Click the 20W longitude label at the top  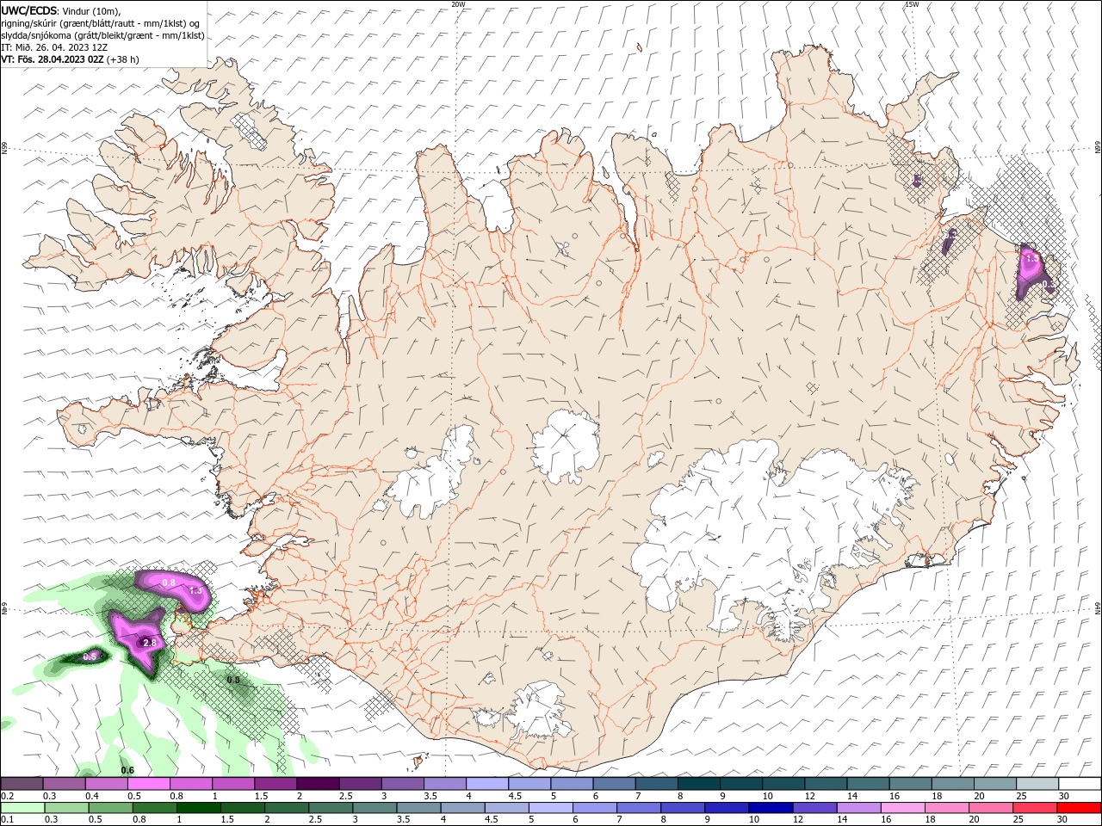point(458,4)
